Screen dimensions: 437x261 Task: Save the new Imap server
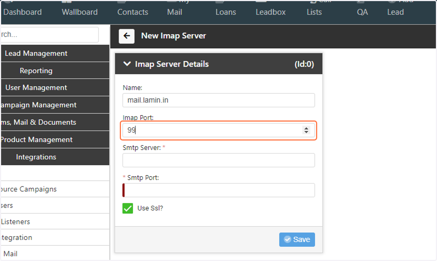click(x=297, y=240)
